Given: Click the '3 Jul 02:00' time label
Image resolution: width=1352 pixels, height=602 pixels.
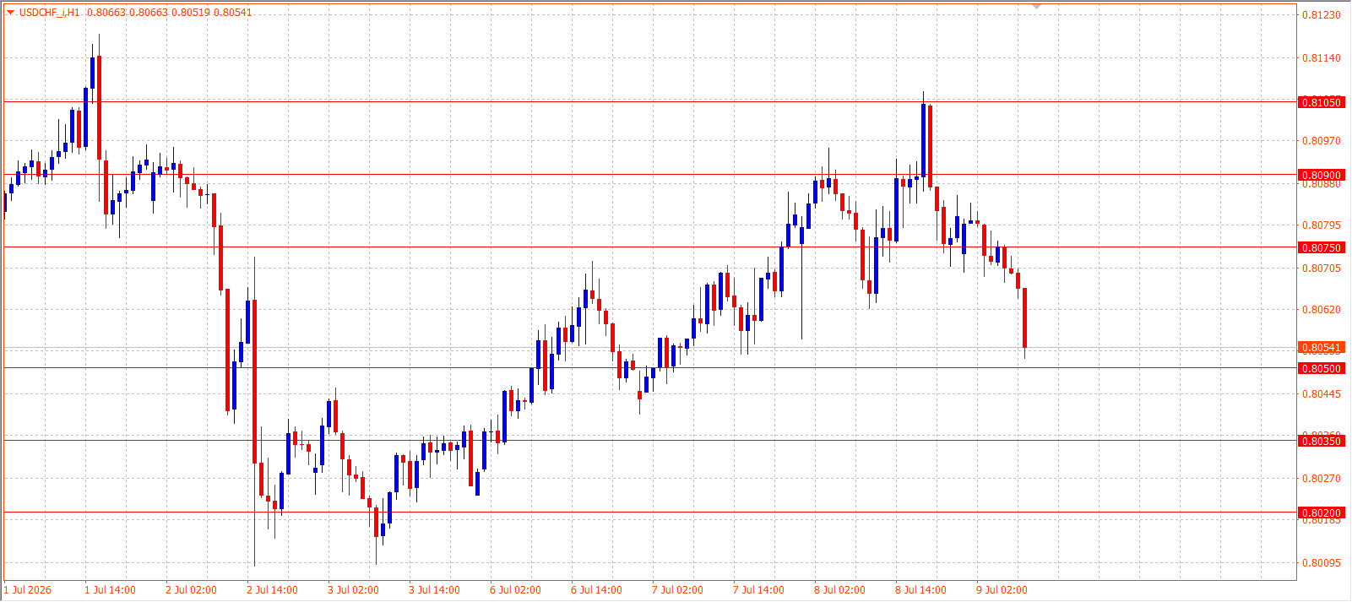Looking at the screenshot, I should 353,590.
